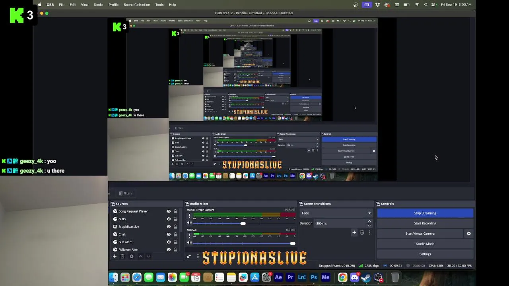
Task: Click Start Virtual Camera button
Action: (420, 234)
